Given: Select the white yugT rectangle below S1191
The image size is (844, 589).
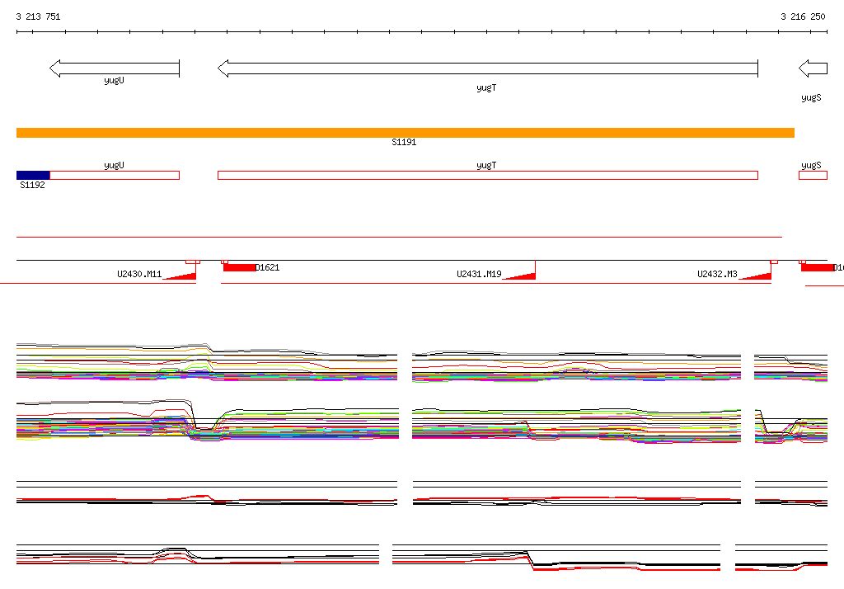Looking at the screenshot, I should click(x=487, y=175).
